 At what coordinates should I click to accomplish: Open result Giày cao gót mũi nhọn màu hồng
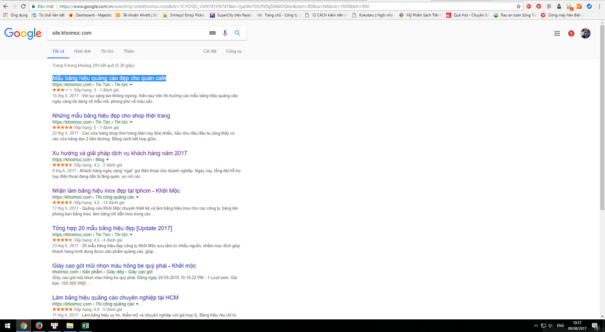124,265
